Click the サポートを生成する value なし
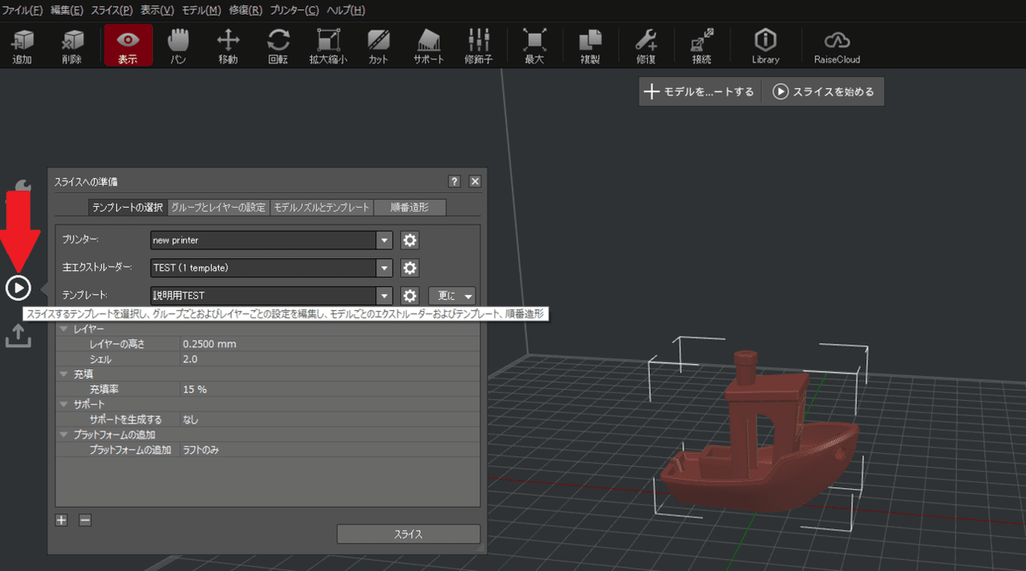 (191, 420)
